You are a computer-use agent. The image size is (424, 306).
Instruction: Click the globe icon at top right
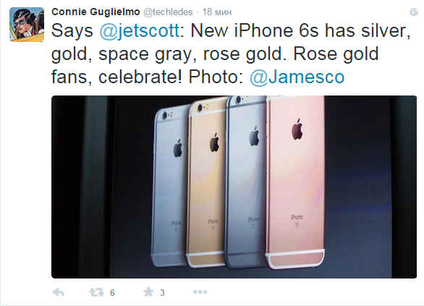pyautogui.click(x=414, y=12)
